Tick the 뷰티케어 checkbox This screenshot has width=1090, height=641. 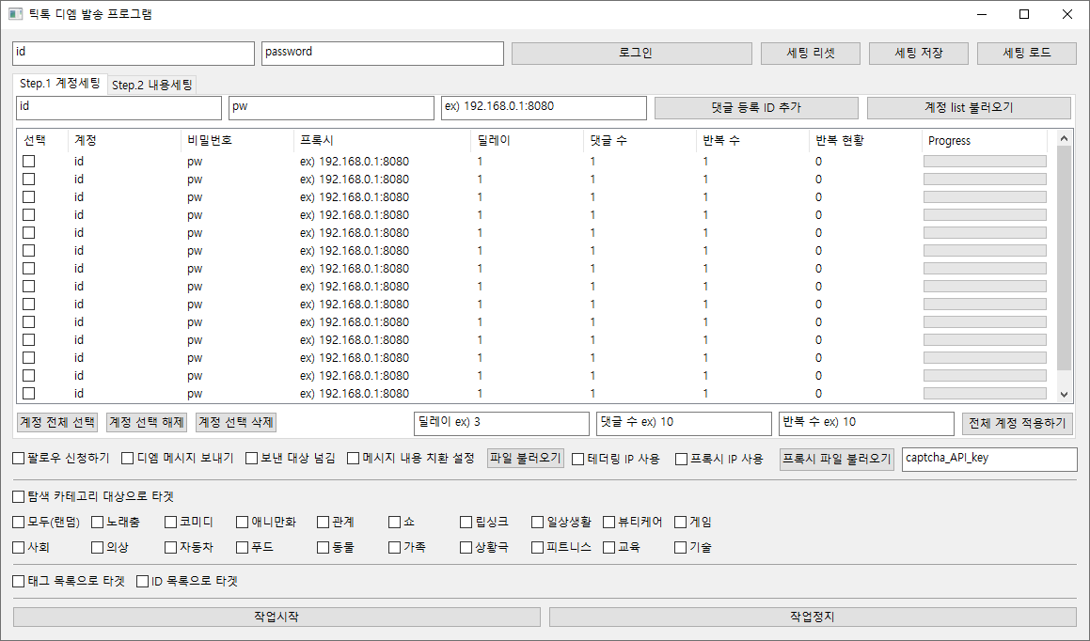[609, 523]
